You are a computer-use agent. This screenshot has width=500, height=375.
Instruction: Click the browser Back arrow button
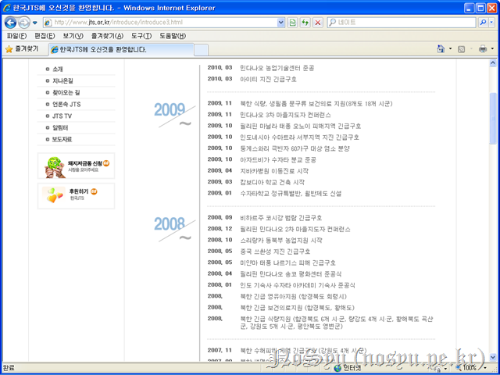pyautogui.click(x=10, y=22)
